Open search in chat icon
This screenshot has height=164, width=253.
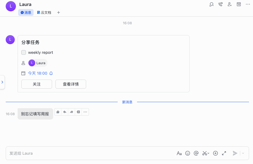point(211,4)
